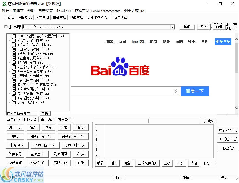Open the 自定义表 menu

(x=46, y=11)
